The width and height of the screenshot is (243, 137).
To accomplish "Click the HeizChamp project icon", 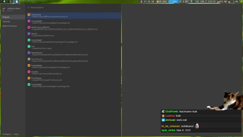I will point(29,15).
